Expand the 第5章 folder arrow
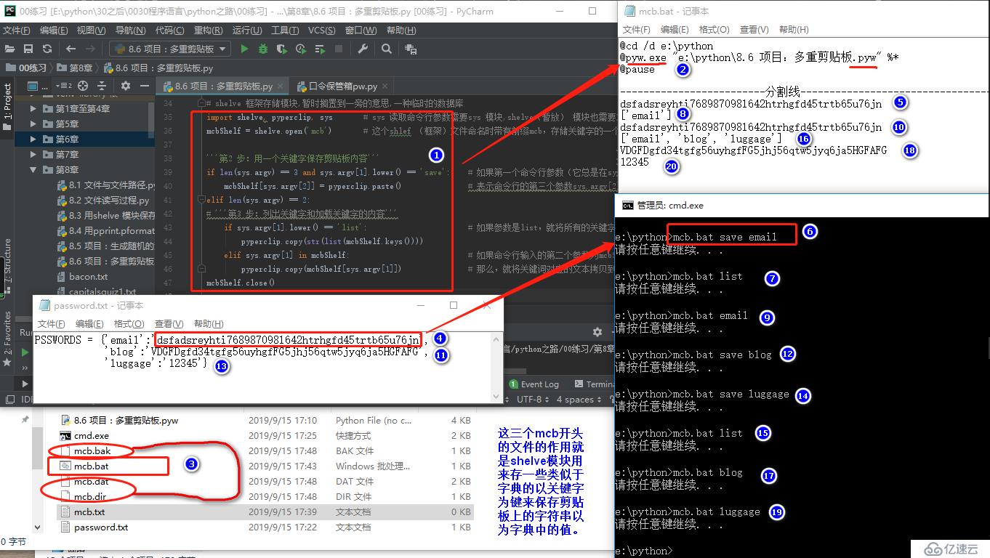The height and width of the screenshot is (558, 990). (x=33, y=124)
